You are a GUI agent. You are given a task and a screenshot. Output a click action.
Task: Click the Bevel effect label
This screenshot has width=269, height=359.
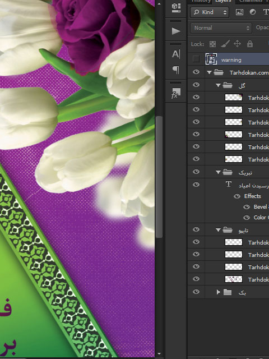point(261,207)
